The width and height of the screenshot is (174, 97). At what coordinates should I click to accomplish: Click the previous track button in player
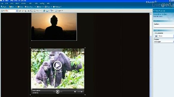coord(54,92)
